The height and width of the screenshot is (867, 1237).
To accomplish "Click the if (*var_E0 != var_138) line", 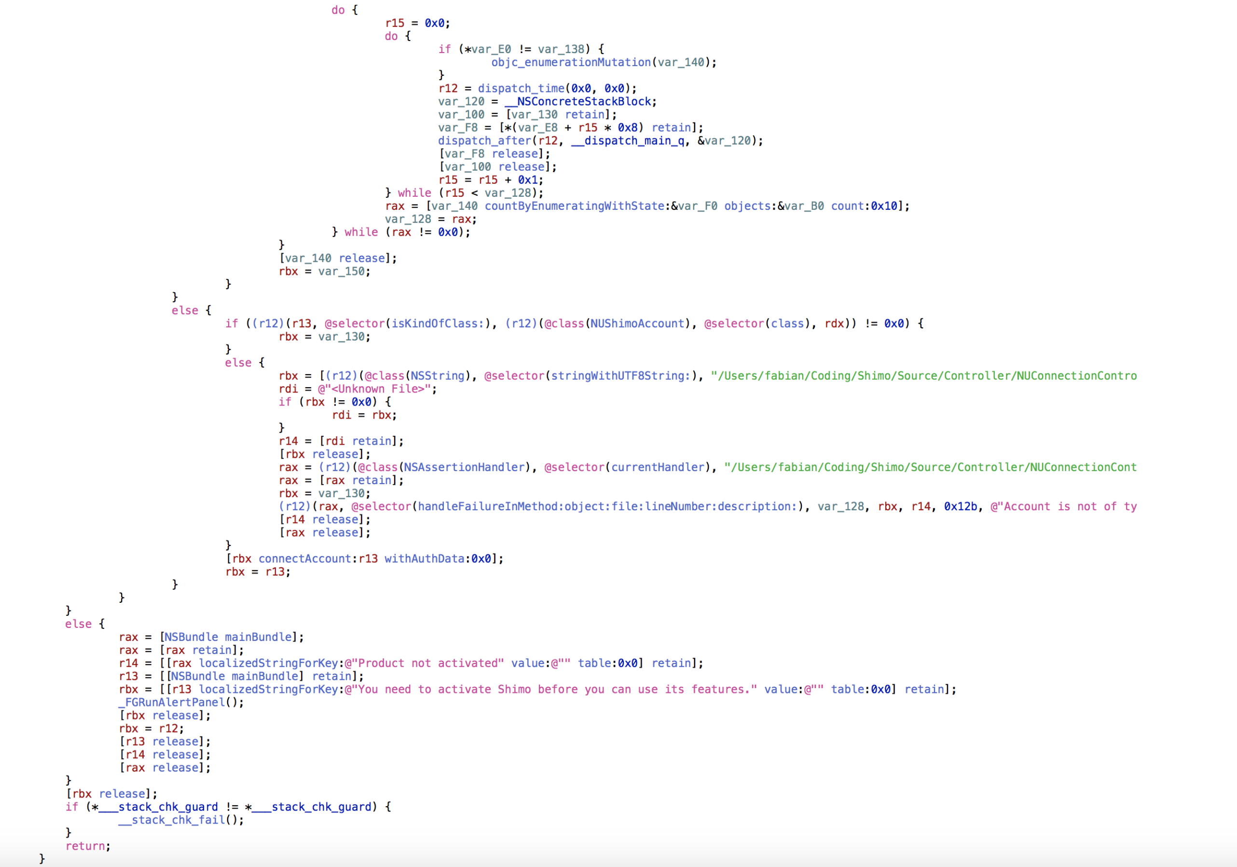I will click(x=521, y=50).
